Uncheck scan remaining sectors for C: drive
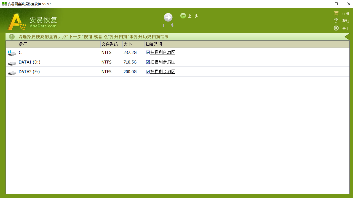The image size is (353, 198). (x=148, y=53)
